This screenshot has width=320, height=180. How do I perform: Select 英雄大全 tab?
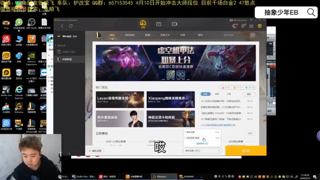[165, 35]
